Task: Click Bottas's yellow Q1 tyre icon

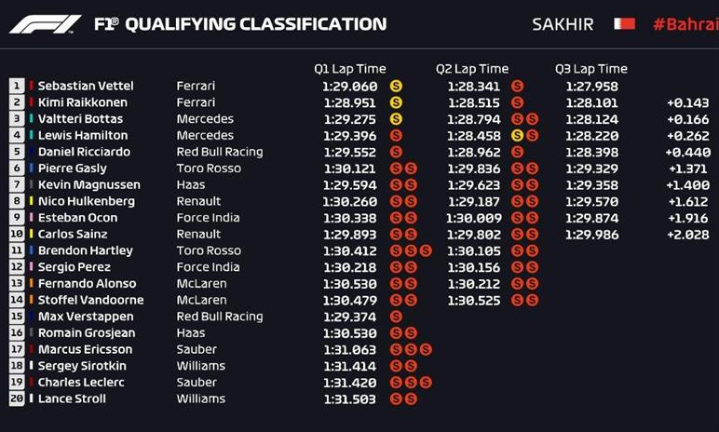Action: (396, 119)
